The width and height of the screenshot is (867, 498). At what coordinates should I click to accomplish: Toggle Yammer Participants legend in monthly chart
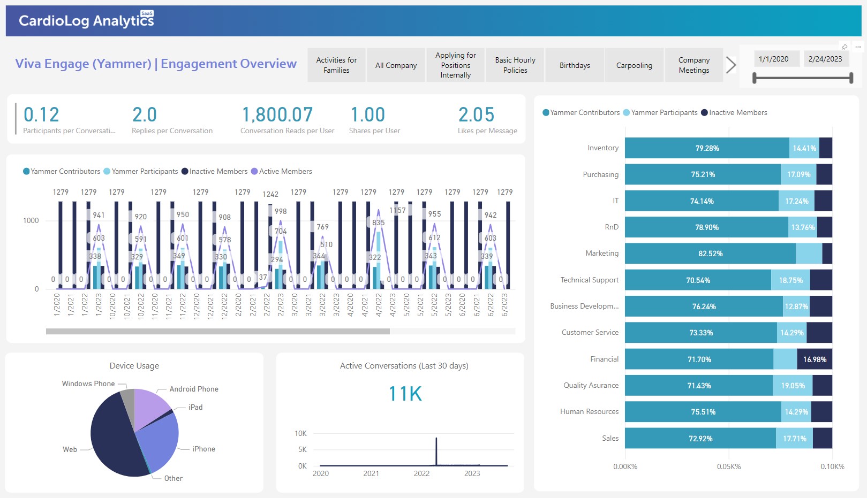point(141,171)
